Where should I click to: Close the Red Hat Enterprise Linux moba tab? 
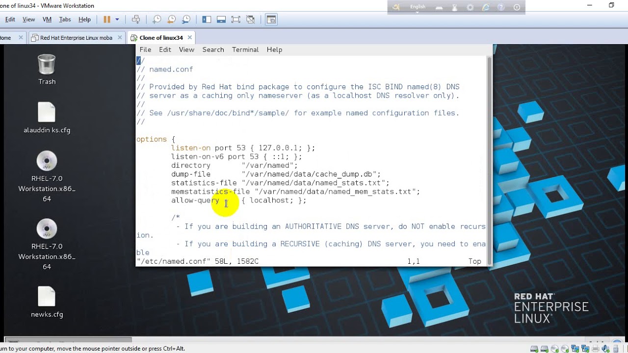pyautogui.click(x=120, y=38)
